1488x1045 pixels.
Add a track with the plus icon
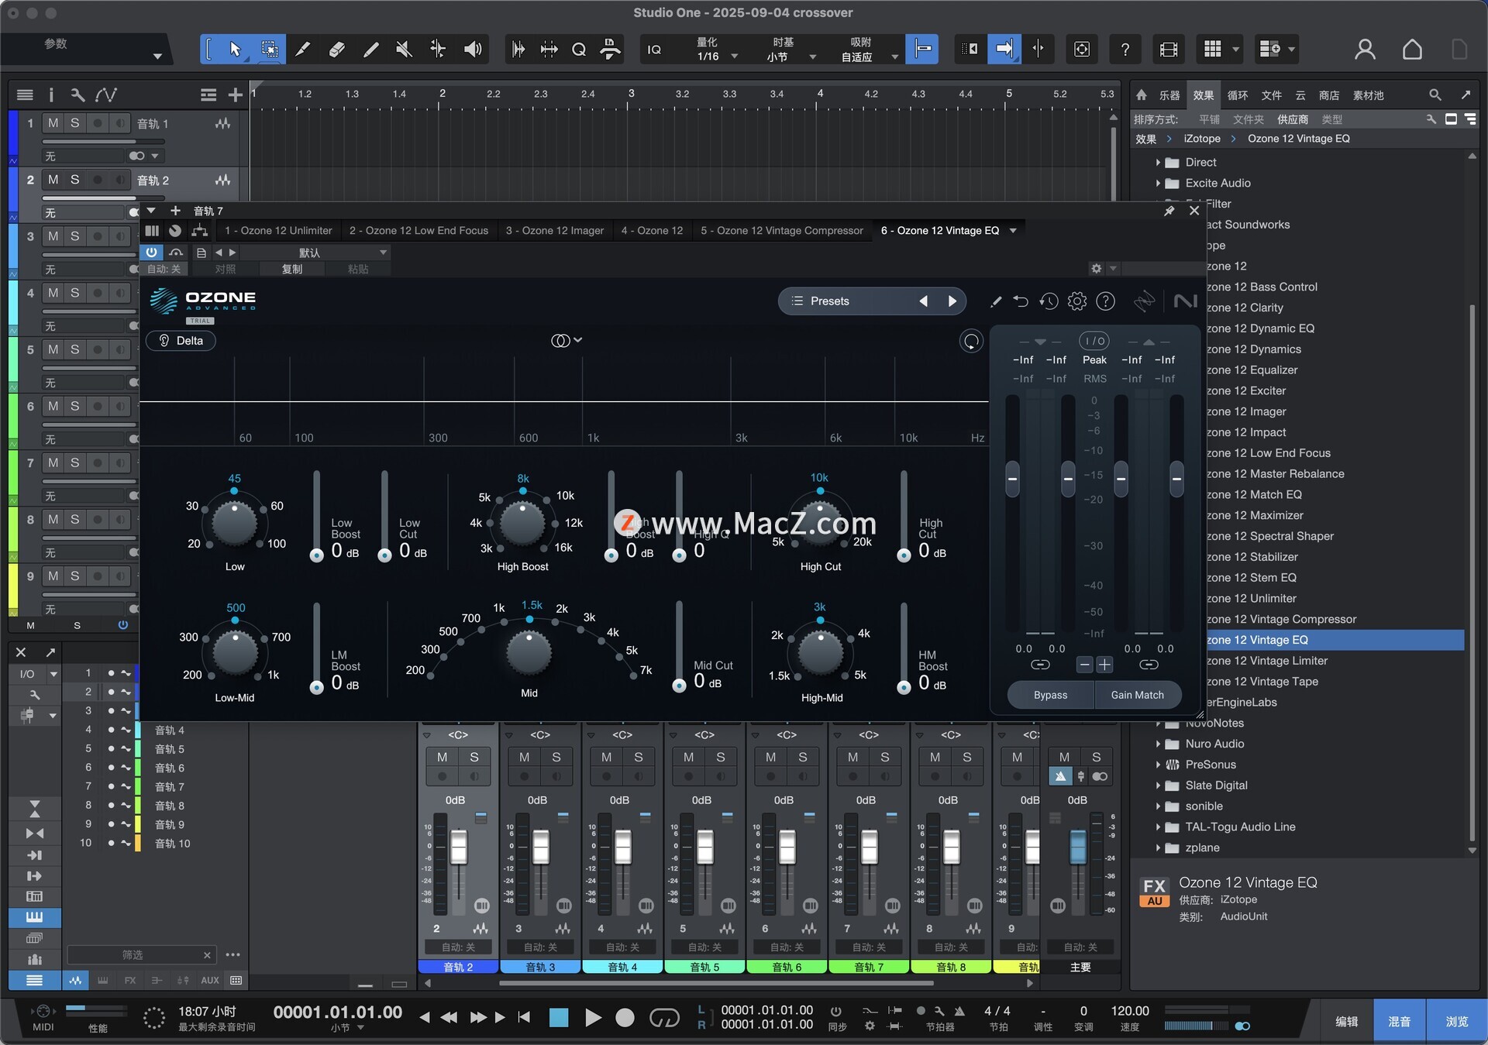(235, 95)
